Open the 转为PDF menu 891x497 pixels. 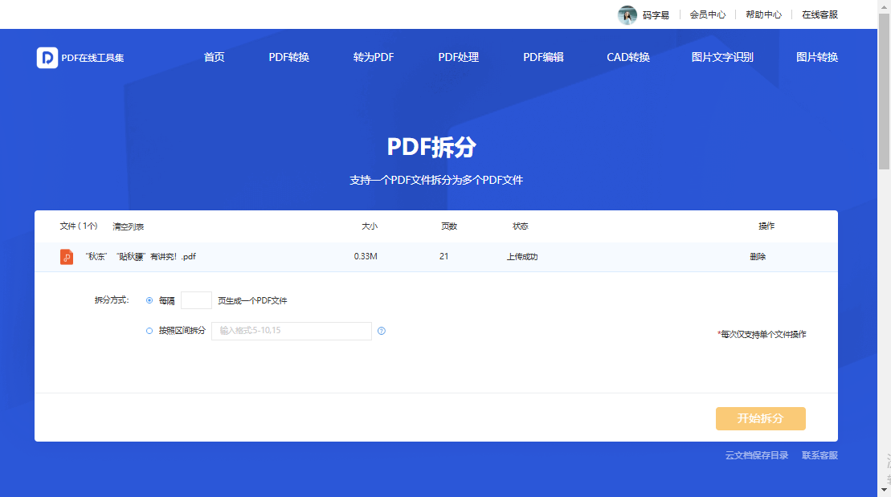tap(373, 57)
